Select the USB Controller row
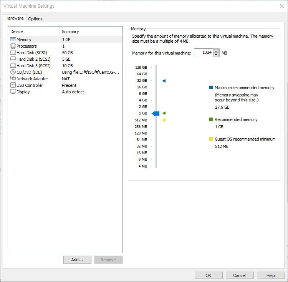This screenshot has width=288, height=282. click(x=66, y=85)
